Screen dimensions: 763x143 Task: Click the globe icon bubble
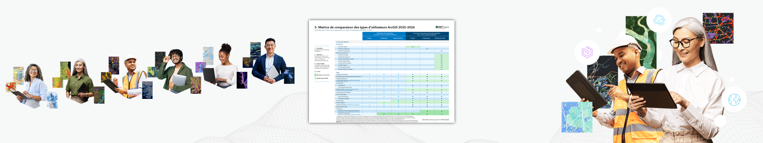(x=734, y=99)
